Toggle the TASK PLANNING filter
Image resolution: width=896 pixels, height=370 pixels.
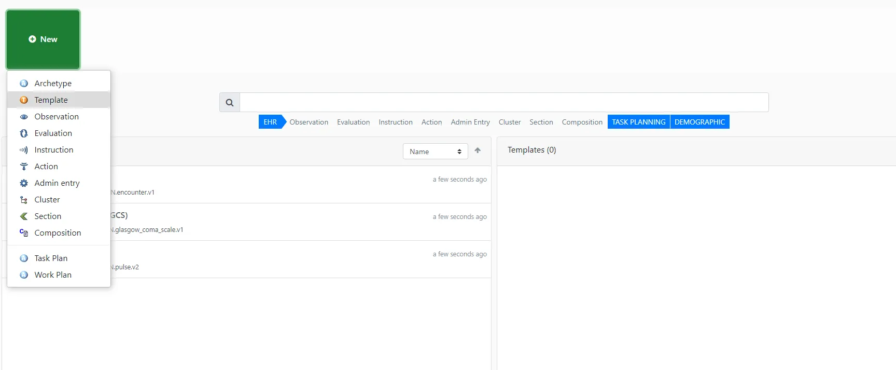(x=638, y=122)
